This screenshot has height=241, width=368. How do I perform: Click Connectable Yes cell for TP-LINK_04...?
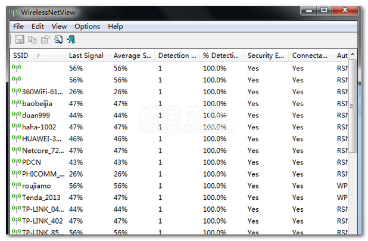click(298, 209)
